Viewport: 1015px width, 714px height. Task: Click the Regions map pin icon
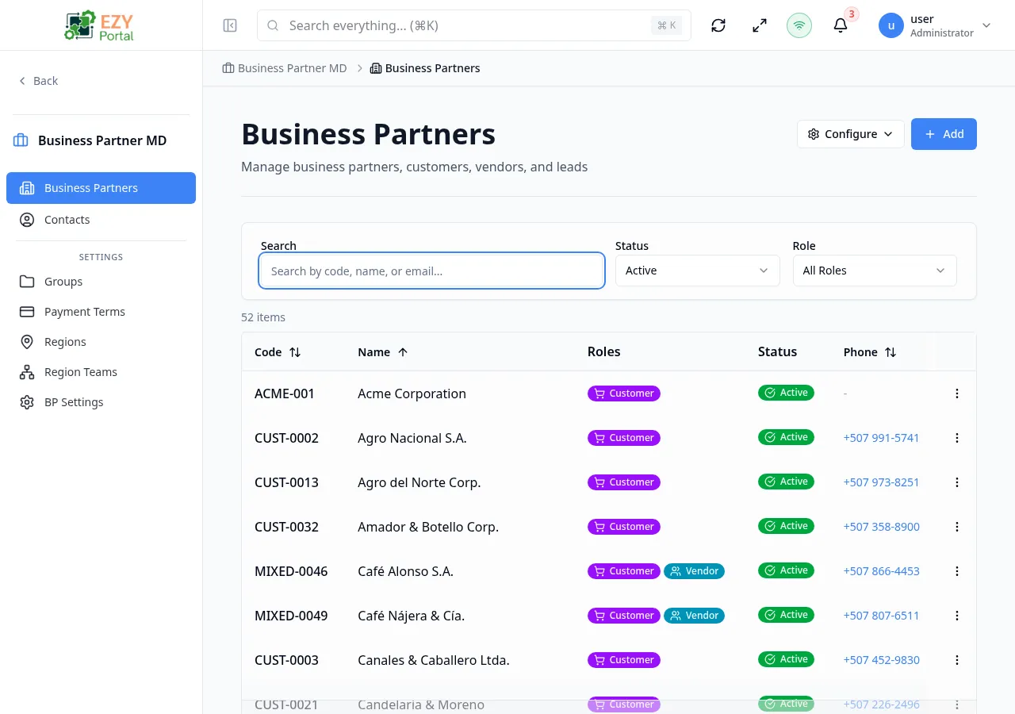tap(27, 342)
